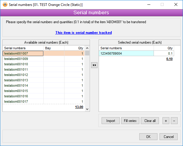Viewport: 183px width, 146px height.
Task: Click the double-arrow transfer button
Action: point(94,65)
